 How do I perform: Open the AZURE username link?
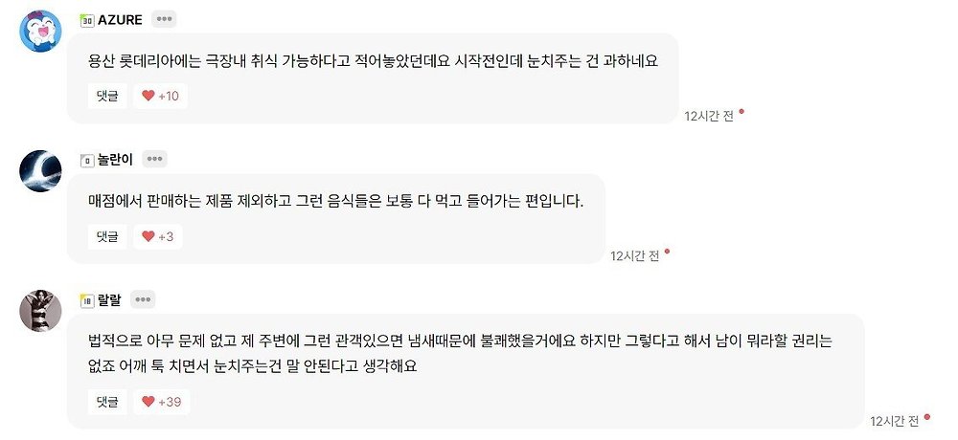click(120, 20)
